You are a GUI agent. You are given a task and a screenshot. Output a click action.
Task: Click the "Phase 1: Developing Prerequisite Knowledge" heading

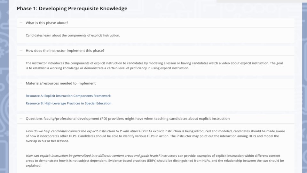(x=72, y=9)
